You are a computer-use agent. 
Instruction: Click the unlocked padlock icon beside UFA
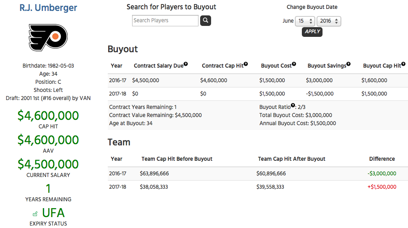click(35, 214)
